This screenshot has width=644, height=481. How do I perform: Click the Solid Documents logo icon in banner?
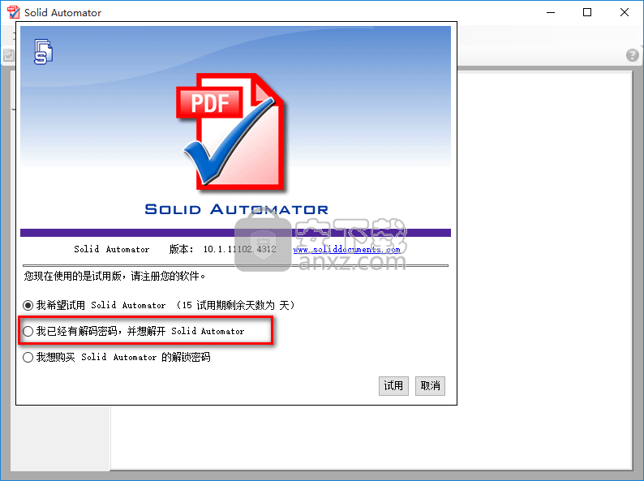(43, 52)
